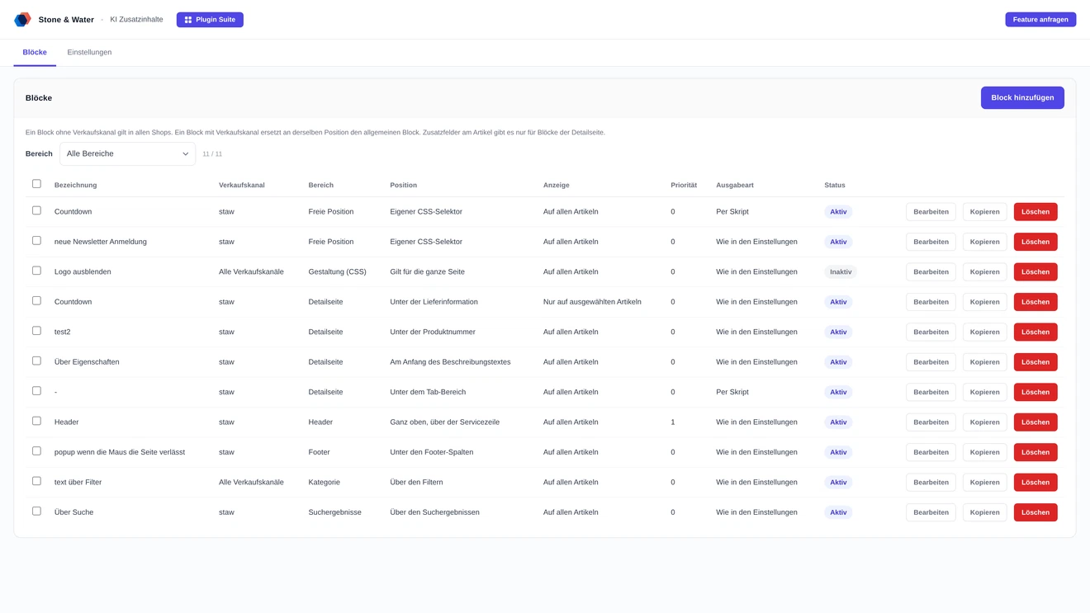The image size is (1090, 613).
Task: Click the Stone & Water hexagon logo
Action: pos(22,19)
